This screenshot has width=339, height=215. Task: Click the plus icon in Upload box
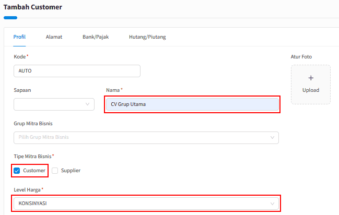[x=311, y=78]
